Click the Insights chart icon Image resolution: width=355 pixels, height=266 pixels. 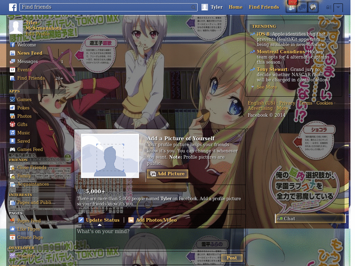pyautogui.click(x=12, y=256)
